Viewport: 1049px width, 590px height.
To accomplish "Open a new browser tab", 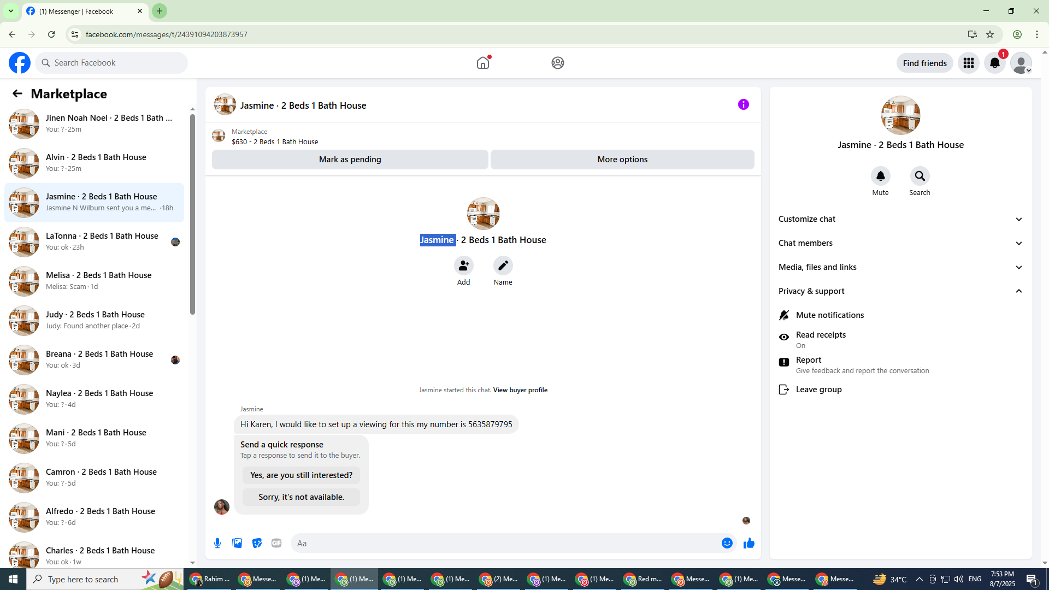I will (x=160, y=11).
